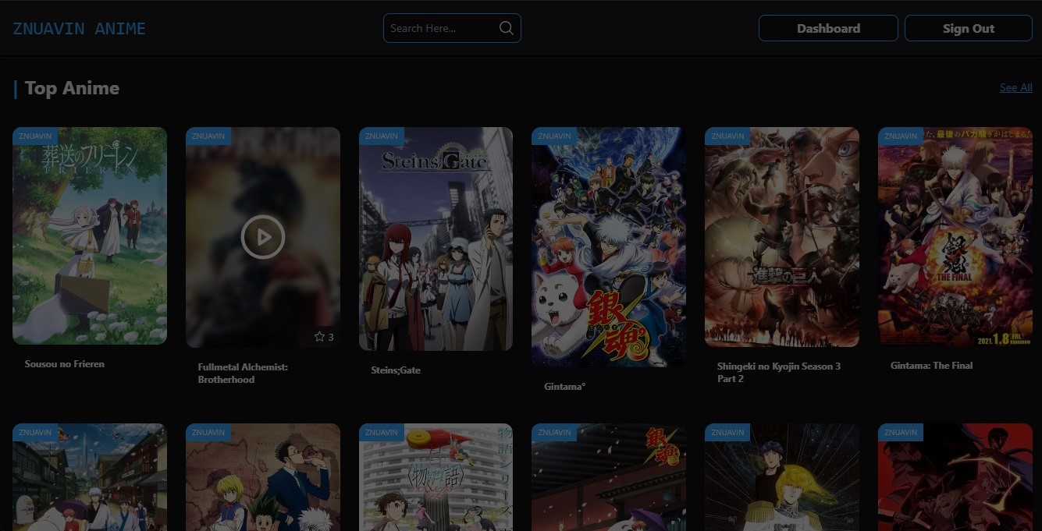Open the Dashboard page
The image size is (1042, 531).
coord(828,28)
